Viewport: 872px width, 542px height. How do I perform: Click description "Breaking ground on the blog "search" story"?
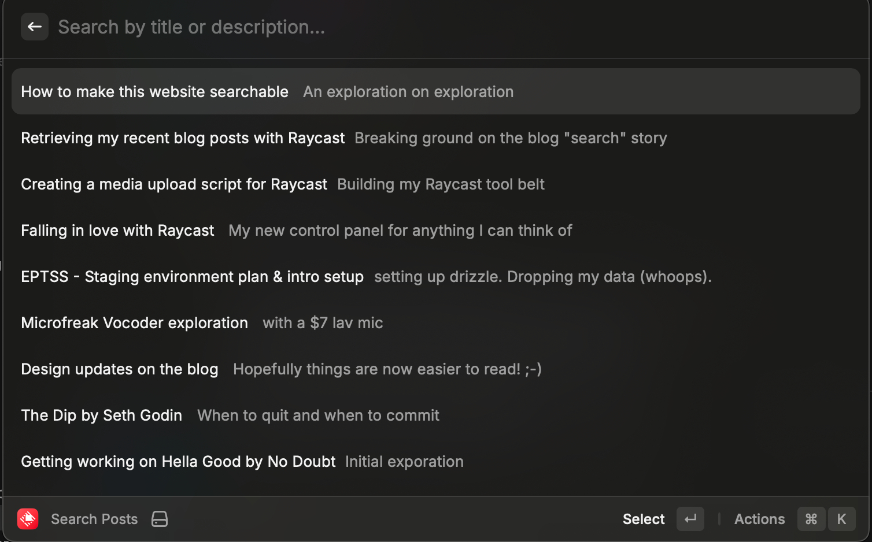tap(511, 138)
